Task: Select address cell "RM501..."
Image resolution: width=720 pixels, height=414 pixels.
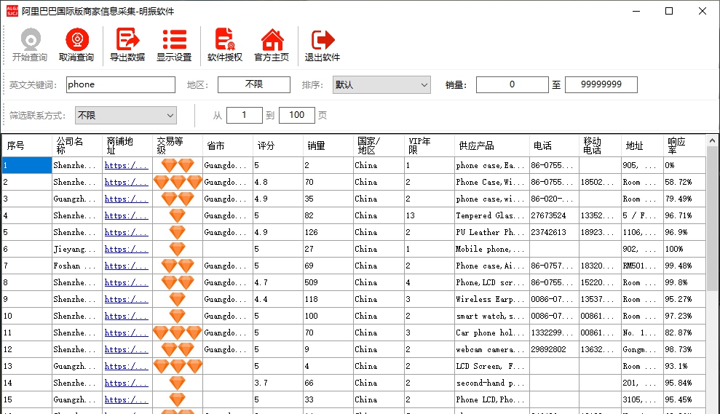Action: tap(642, 266)
